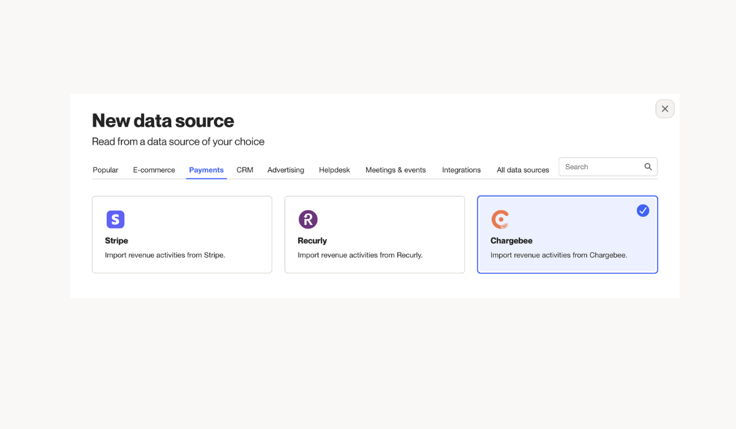This screenshot has height=429, width=736.
Task: Open the All data sources tab
Action: pyautogui.click(x=523, y=170)
